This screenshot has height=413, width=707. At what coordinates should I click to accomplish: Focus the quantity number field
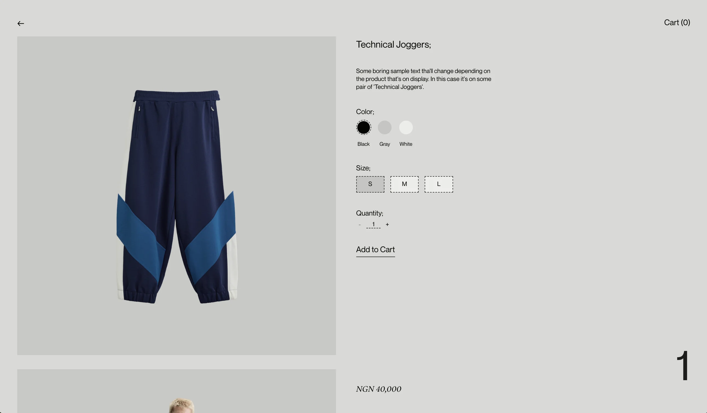373,224
